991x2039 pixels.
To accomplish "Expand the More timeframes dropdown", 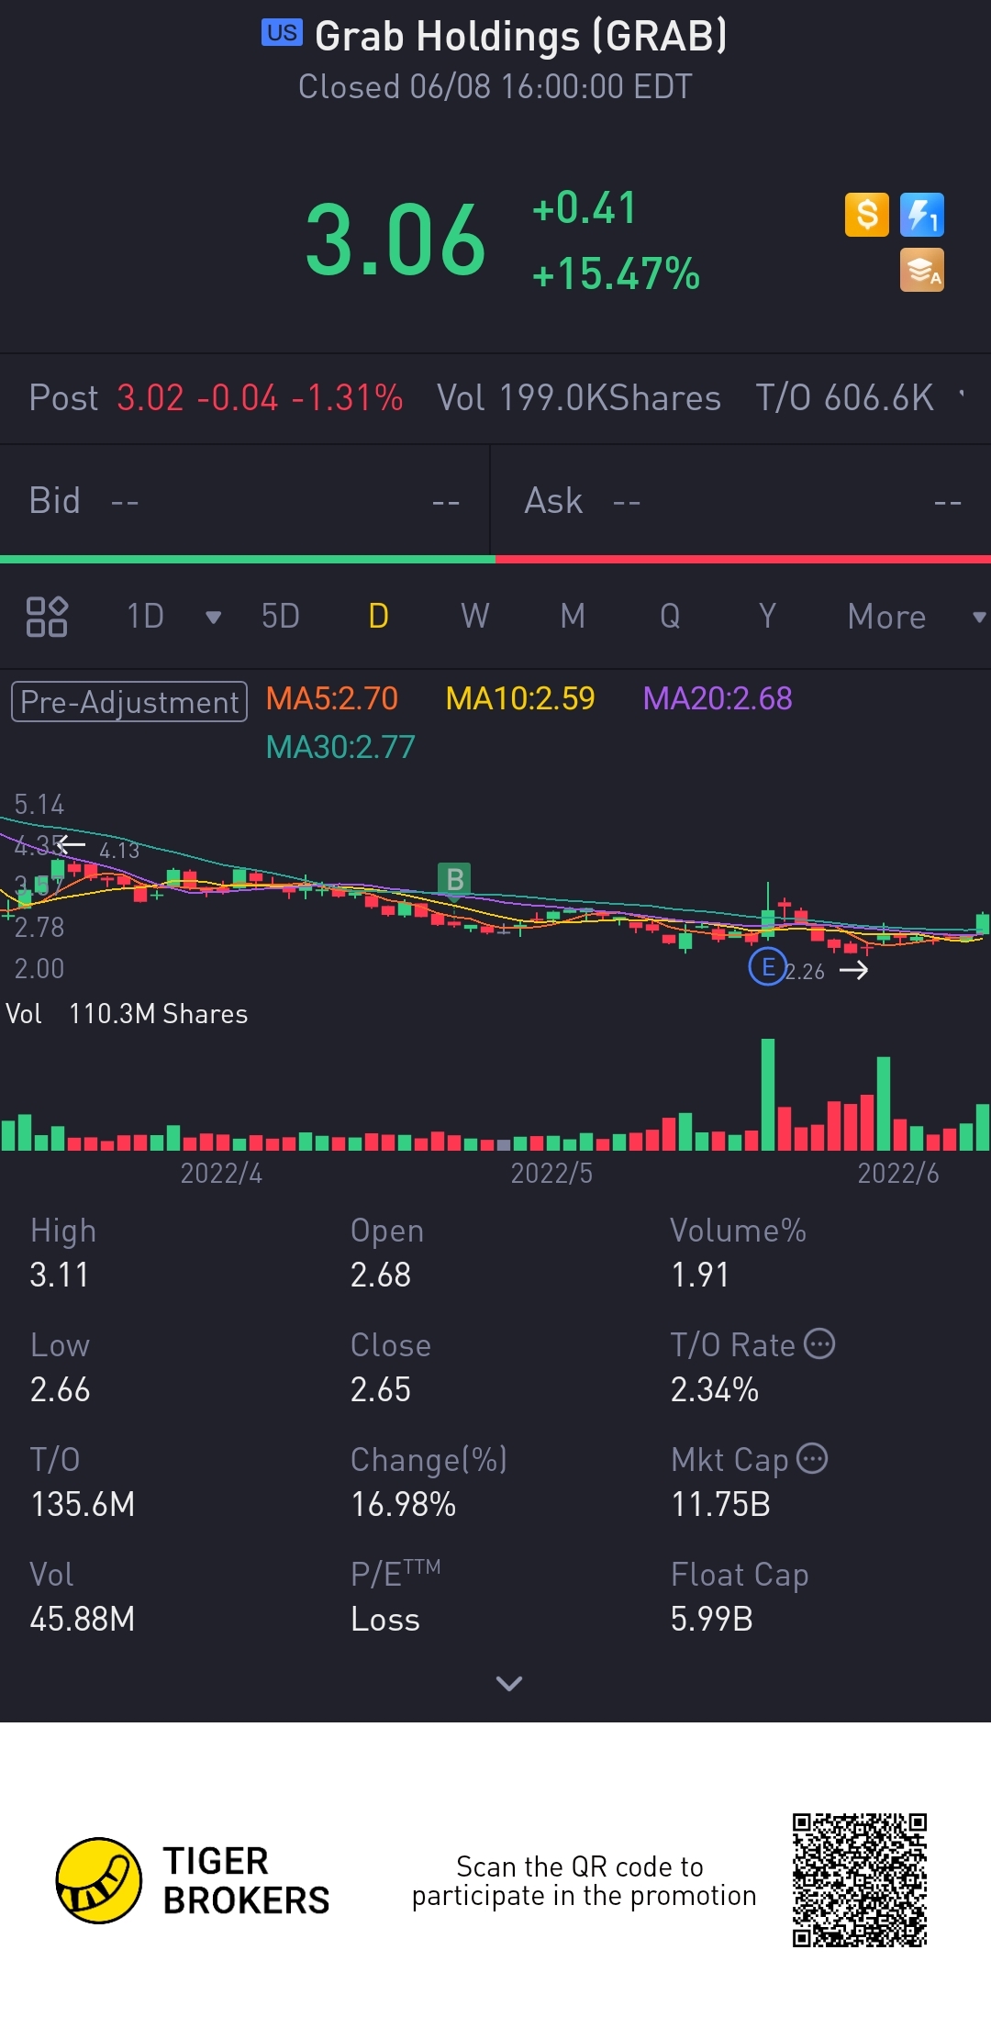I will tap(979, 618).
